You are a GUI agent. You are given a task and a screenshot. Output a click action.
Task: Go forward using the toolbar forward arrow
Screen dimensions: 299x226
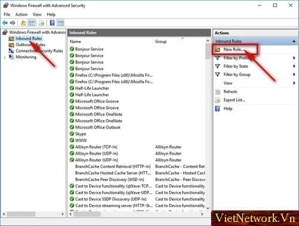[x=13, y=23]
